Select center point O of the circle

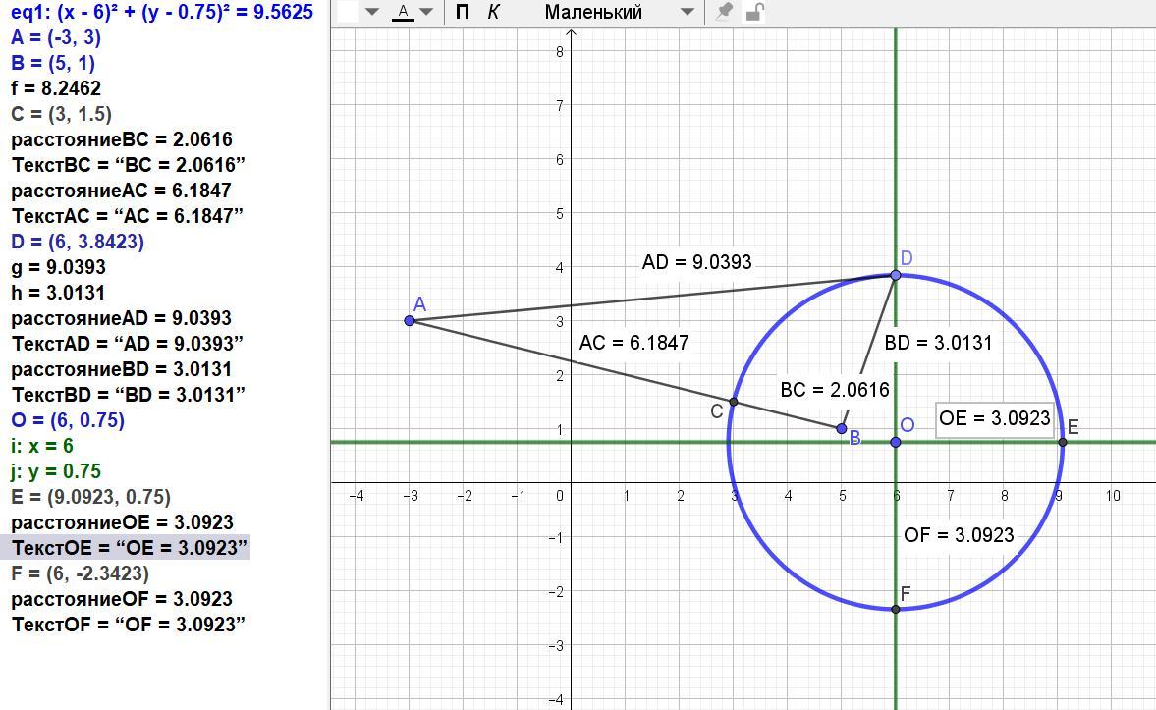click(x=896, y=442)
